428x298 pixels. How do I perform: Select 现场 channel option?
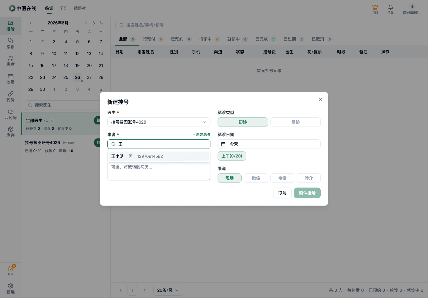click(x=229, y=178)
